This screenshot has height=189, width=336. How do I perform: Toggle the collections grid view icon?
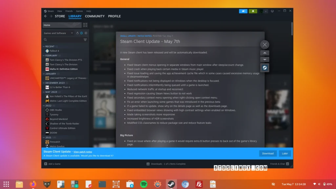[x=85, y=25]
